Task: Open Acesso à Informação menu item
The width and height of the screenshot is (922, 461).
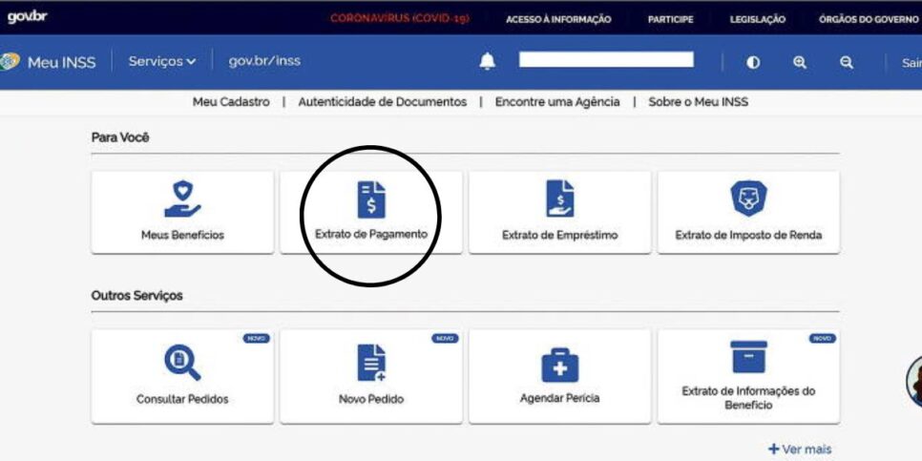Action: (558, 19)
